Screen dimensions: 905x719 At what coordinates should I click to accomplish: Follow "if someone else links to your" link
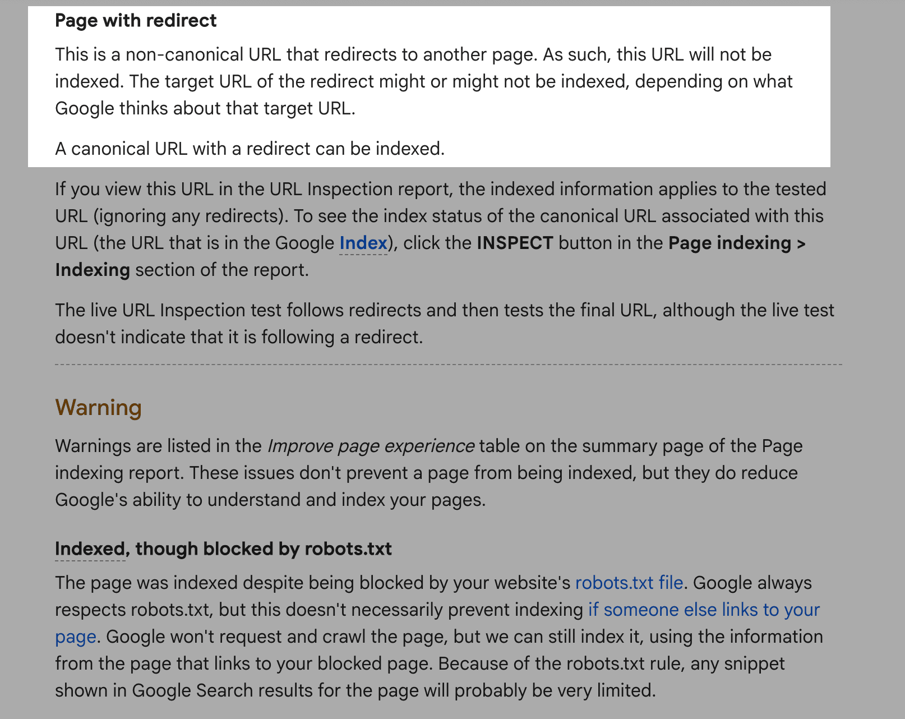tap(704, 610)
